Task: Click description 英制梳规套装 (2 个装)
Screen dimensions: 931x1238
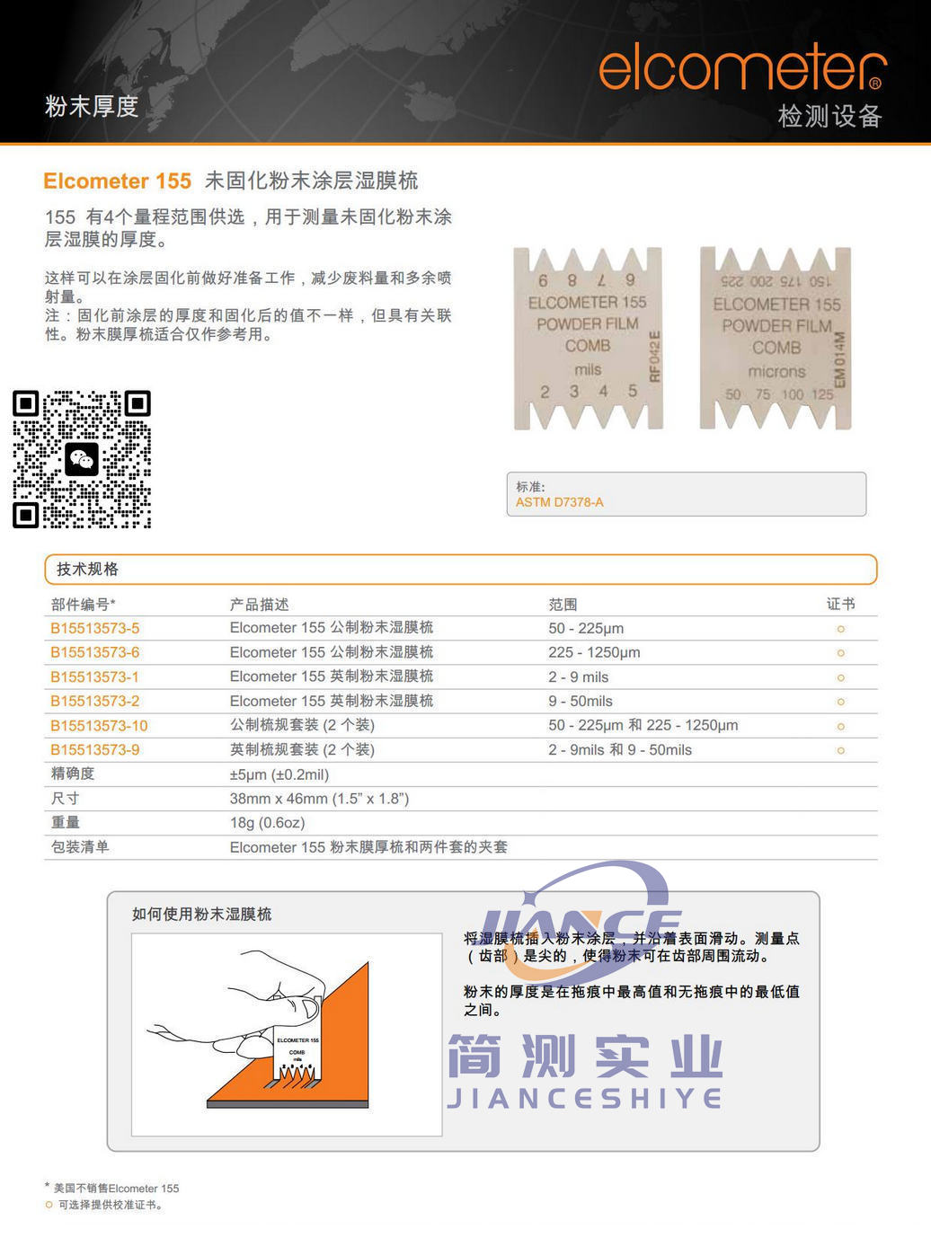Action: click(302, 749)
